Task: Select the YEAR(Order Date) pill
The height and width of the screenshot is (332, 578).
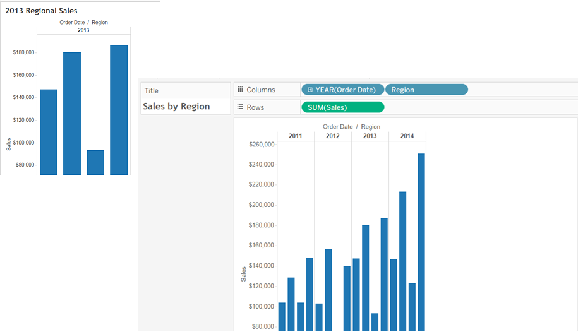Action: point(343,90)
